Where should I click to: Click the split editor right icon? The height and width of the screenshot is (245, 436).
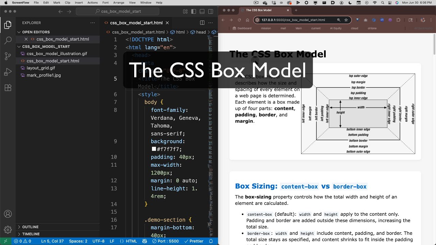click(x=202, y=23)
